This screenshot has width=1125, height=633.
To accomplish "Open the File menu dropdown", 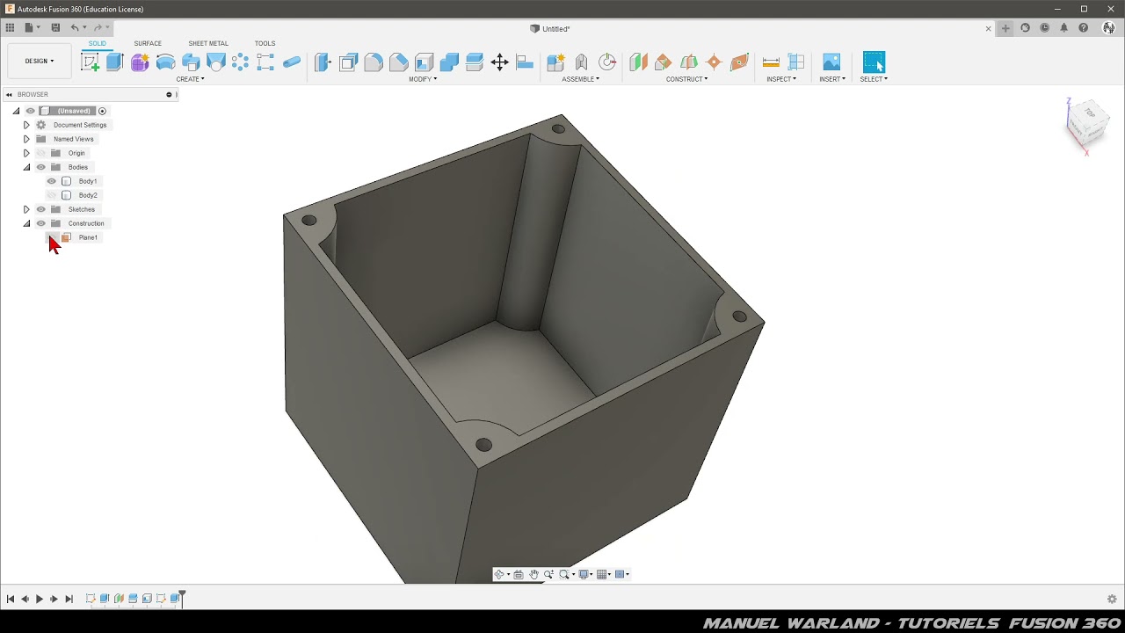I will (33, 28).
